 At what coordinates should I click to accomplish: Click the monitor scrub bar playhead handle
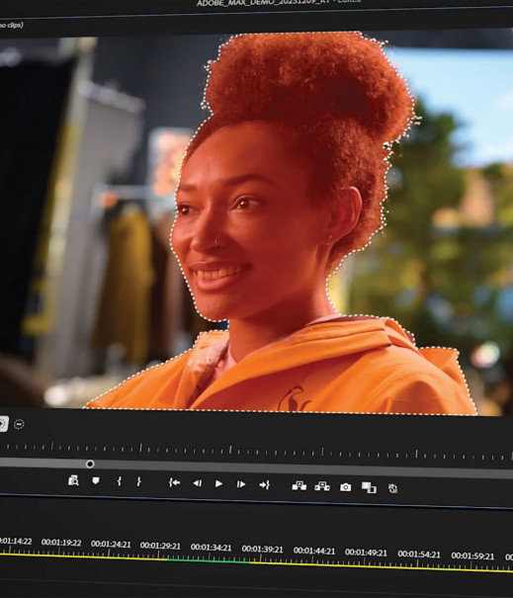tap(90, 464)
